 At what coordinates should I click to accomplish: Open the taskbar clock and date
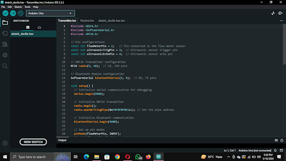click(x=268, y=157)
